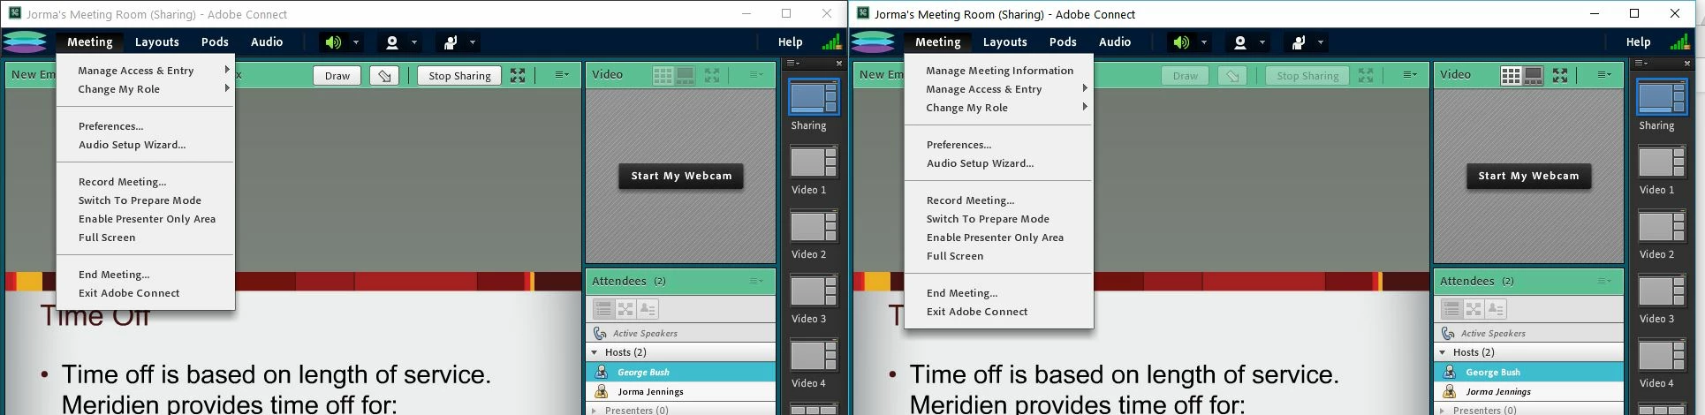Viewport: 1705px width, 415px height.
Task: Select Jorma Jennings in right window attendees
Action: (1529, 391)
